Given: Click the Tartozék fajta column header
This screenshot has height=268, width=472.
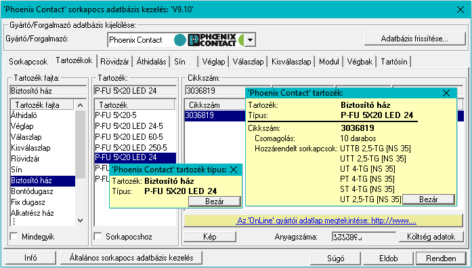Looking at the screenshot, I should [x=42, y=105].
